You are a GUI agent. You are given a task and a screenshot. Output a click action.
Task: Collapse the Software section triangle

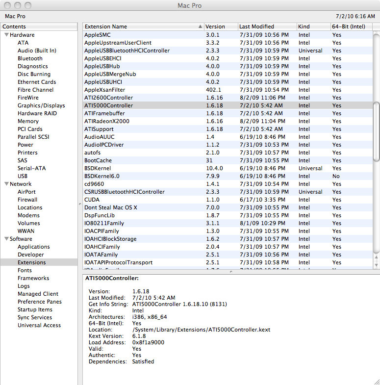(7, 239)
